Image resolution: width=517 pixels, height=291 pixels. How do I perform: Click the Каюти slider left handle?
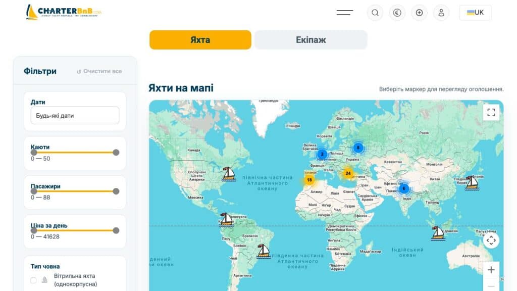34,153
